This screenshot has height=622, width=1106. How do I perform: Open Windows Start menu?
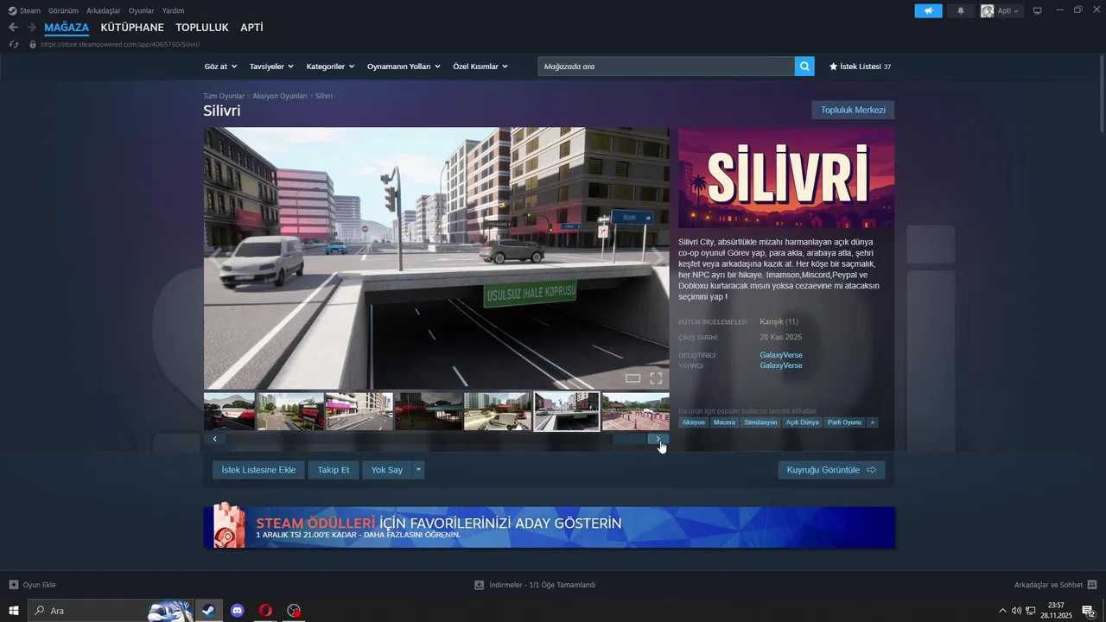click(14, 611)
